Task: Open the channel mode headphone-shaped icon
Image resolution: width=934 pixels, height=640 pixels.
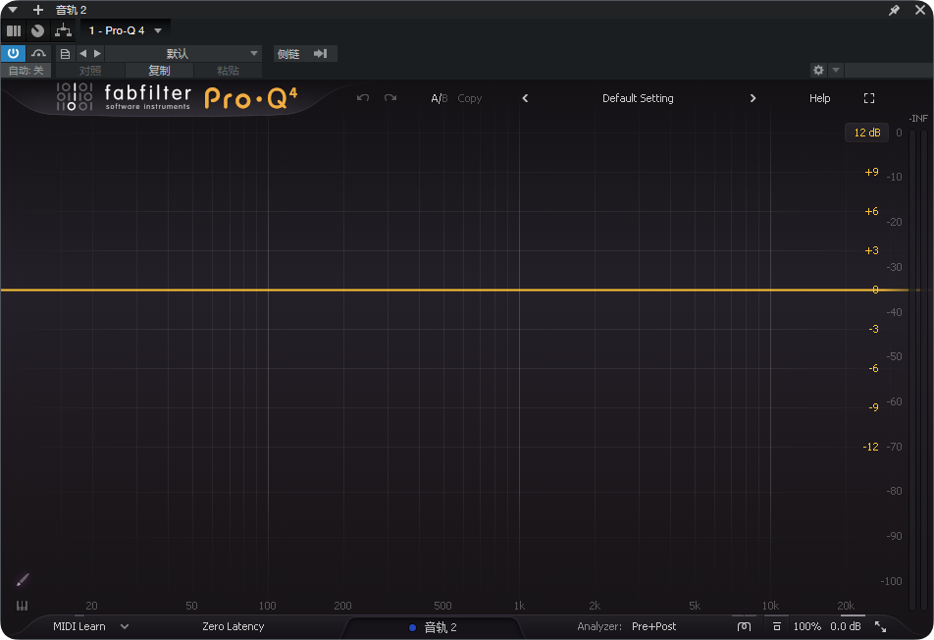Action: pos(744,626)
